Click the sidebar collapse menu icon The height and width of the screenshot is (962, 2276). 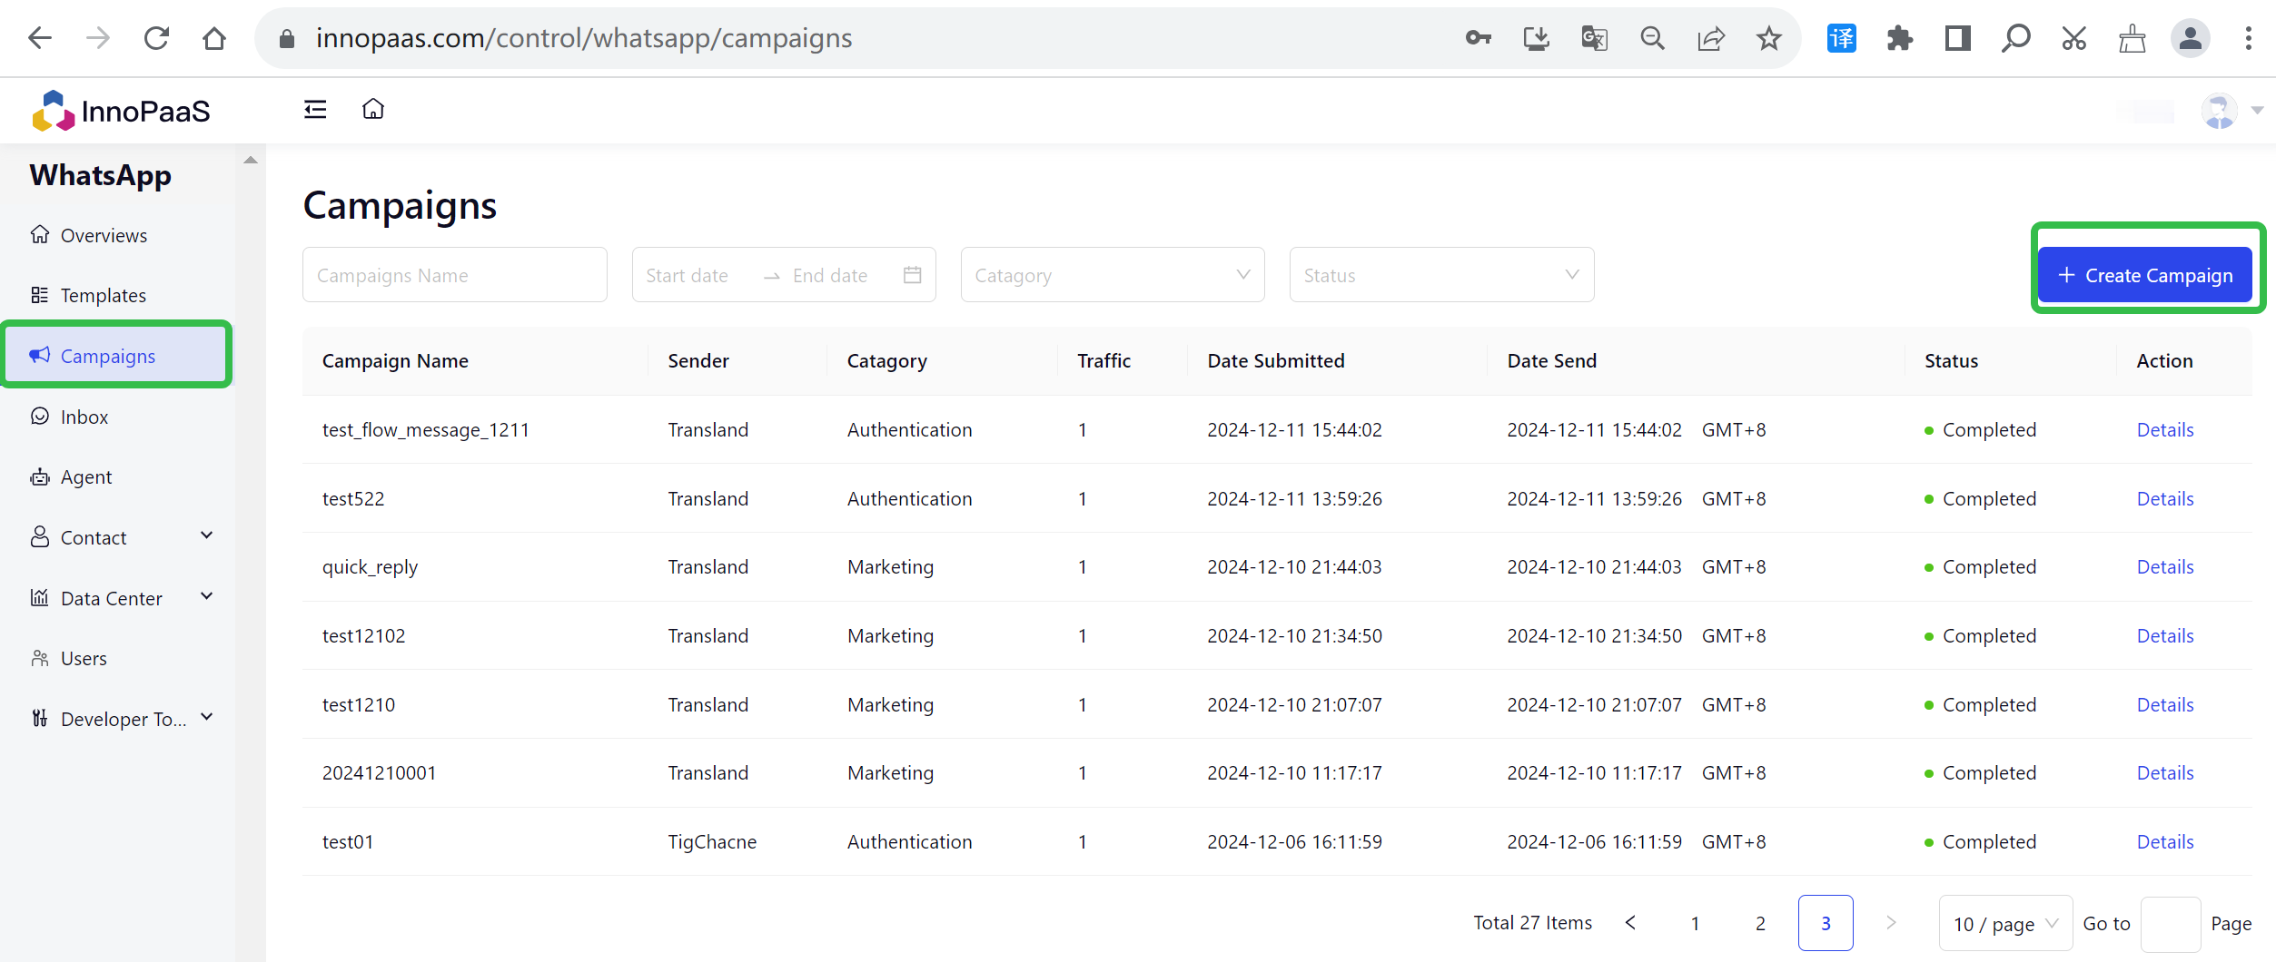pyautogui.click(x=315, y=110)
